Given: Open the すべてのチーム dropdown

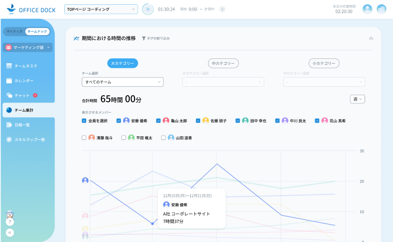Looking at the screenshot, I should (122, 82).
